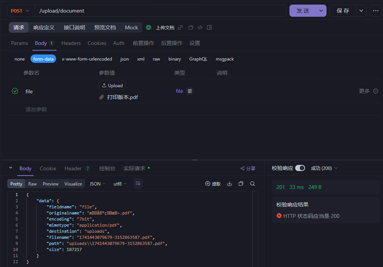383x267 pixels.
Task: Switch to the 响应定义 tab
Action: point(44,27)
